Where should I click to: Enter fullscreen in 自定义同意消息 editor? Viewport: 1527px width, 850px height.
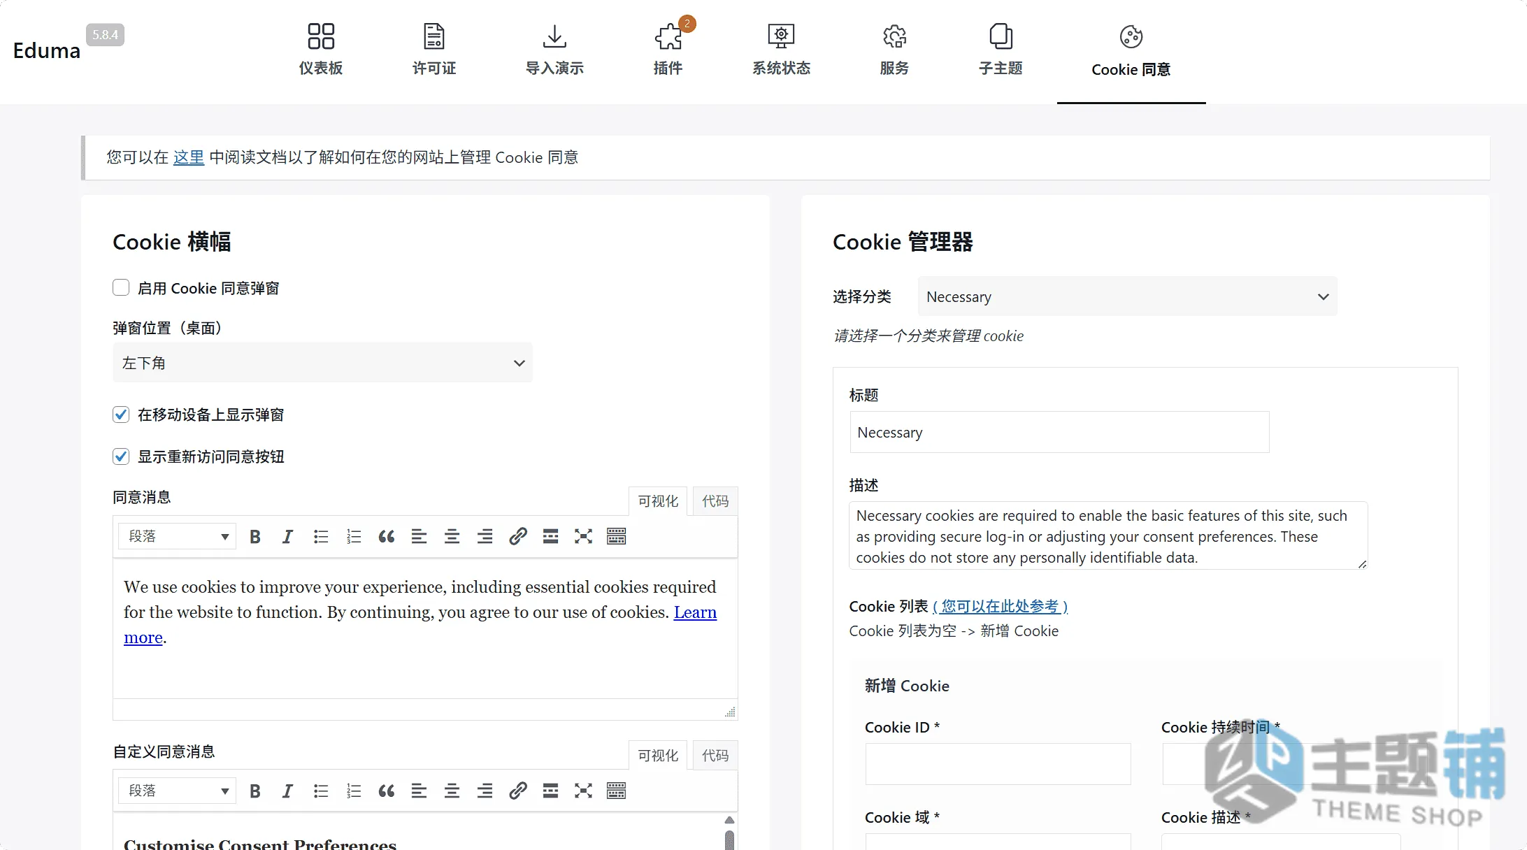tap(583, 791)
